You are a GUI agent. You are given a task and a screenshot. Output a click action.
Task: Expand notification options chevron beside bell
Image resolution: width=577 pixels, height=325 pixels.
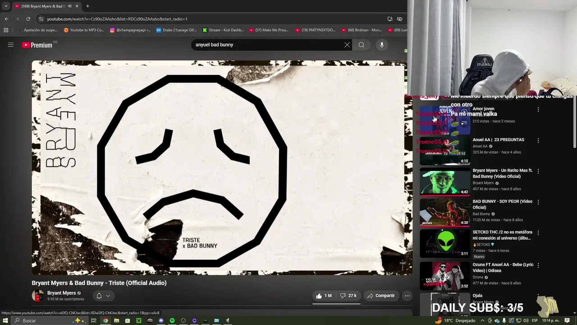[108, 296]
